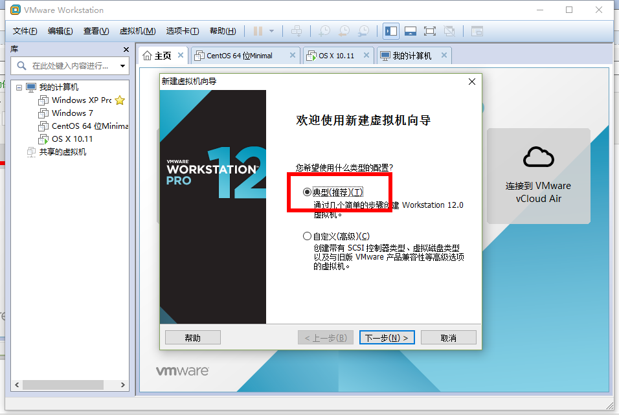Click the Windows 7 VM icon in library
The image size is (619, 415).
pyautogui.click(x=43, y=113)
